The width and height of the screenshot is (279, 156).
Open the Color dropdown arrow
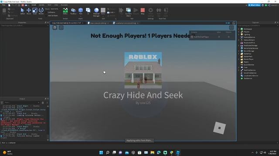pos(103,16)
